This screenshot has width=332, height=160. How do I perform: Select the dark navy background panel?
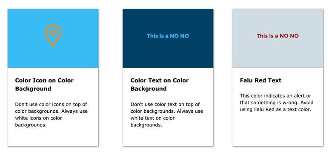(168, 38)
